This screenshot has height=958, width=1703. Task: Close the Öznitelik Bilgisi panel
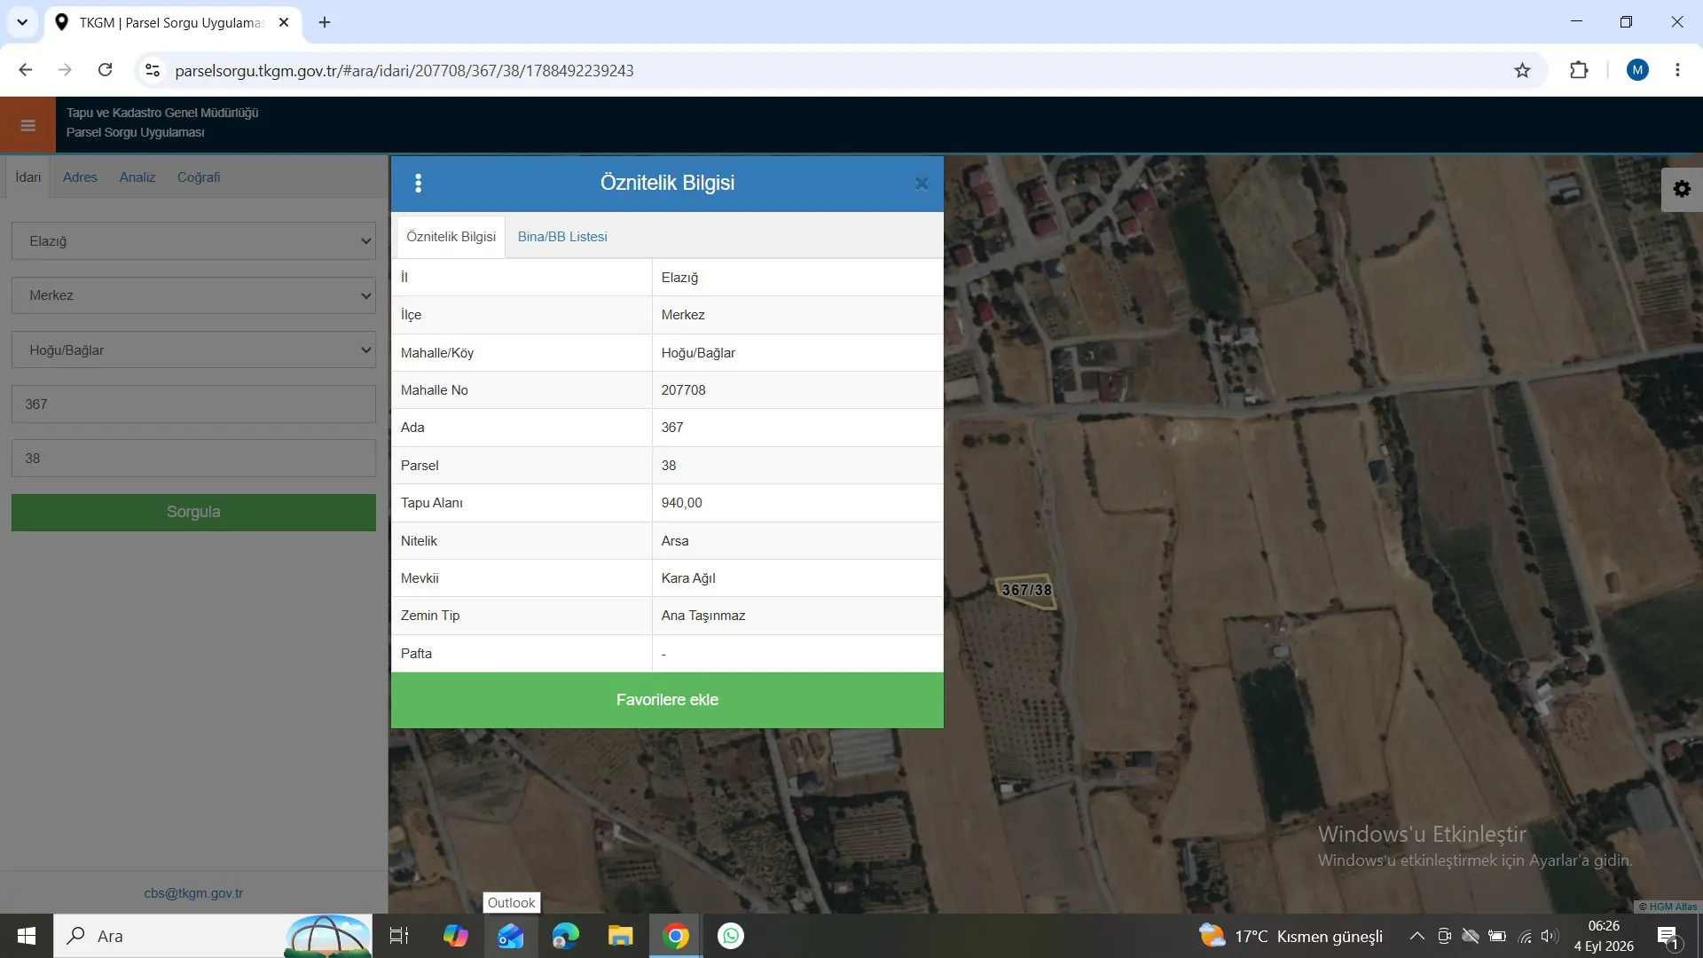click(922, 184)
